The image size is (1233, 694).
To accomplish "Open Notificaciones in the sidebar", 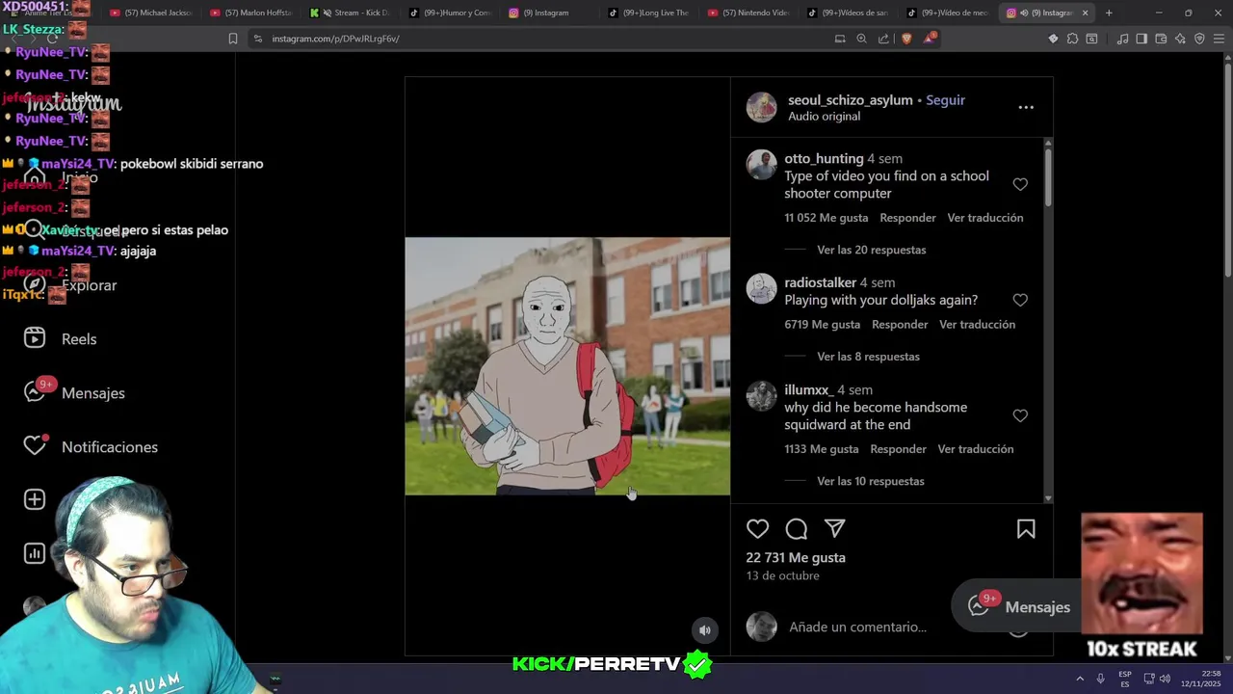I will [x=91, y=447].
